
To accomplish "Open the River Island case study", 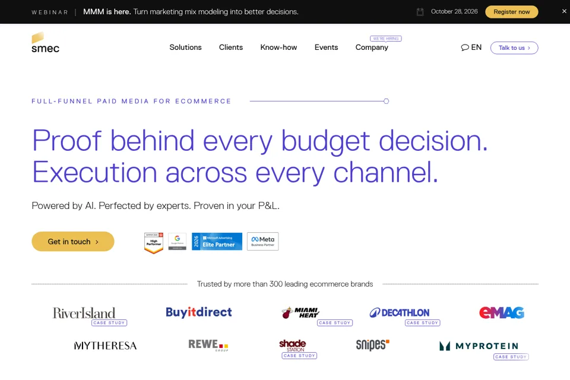I will pos(109,323).
